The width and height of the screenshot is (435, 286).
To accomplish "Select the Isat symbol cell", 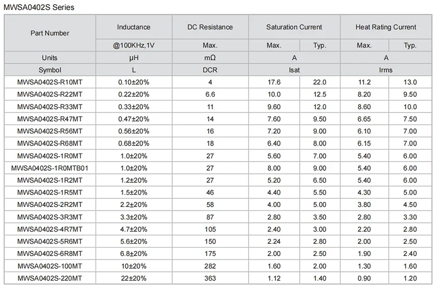I will tap(294, 70).
